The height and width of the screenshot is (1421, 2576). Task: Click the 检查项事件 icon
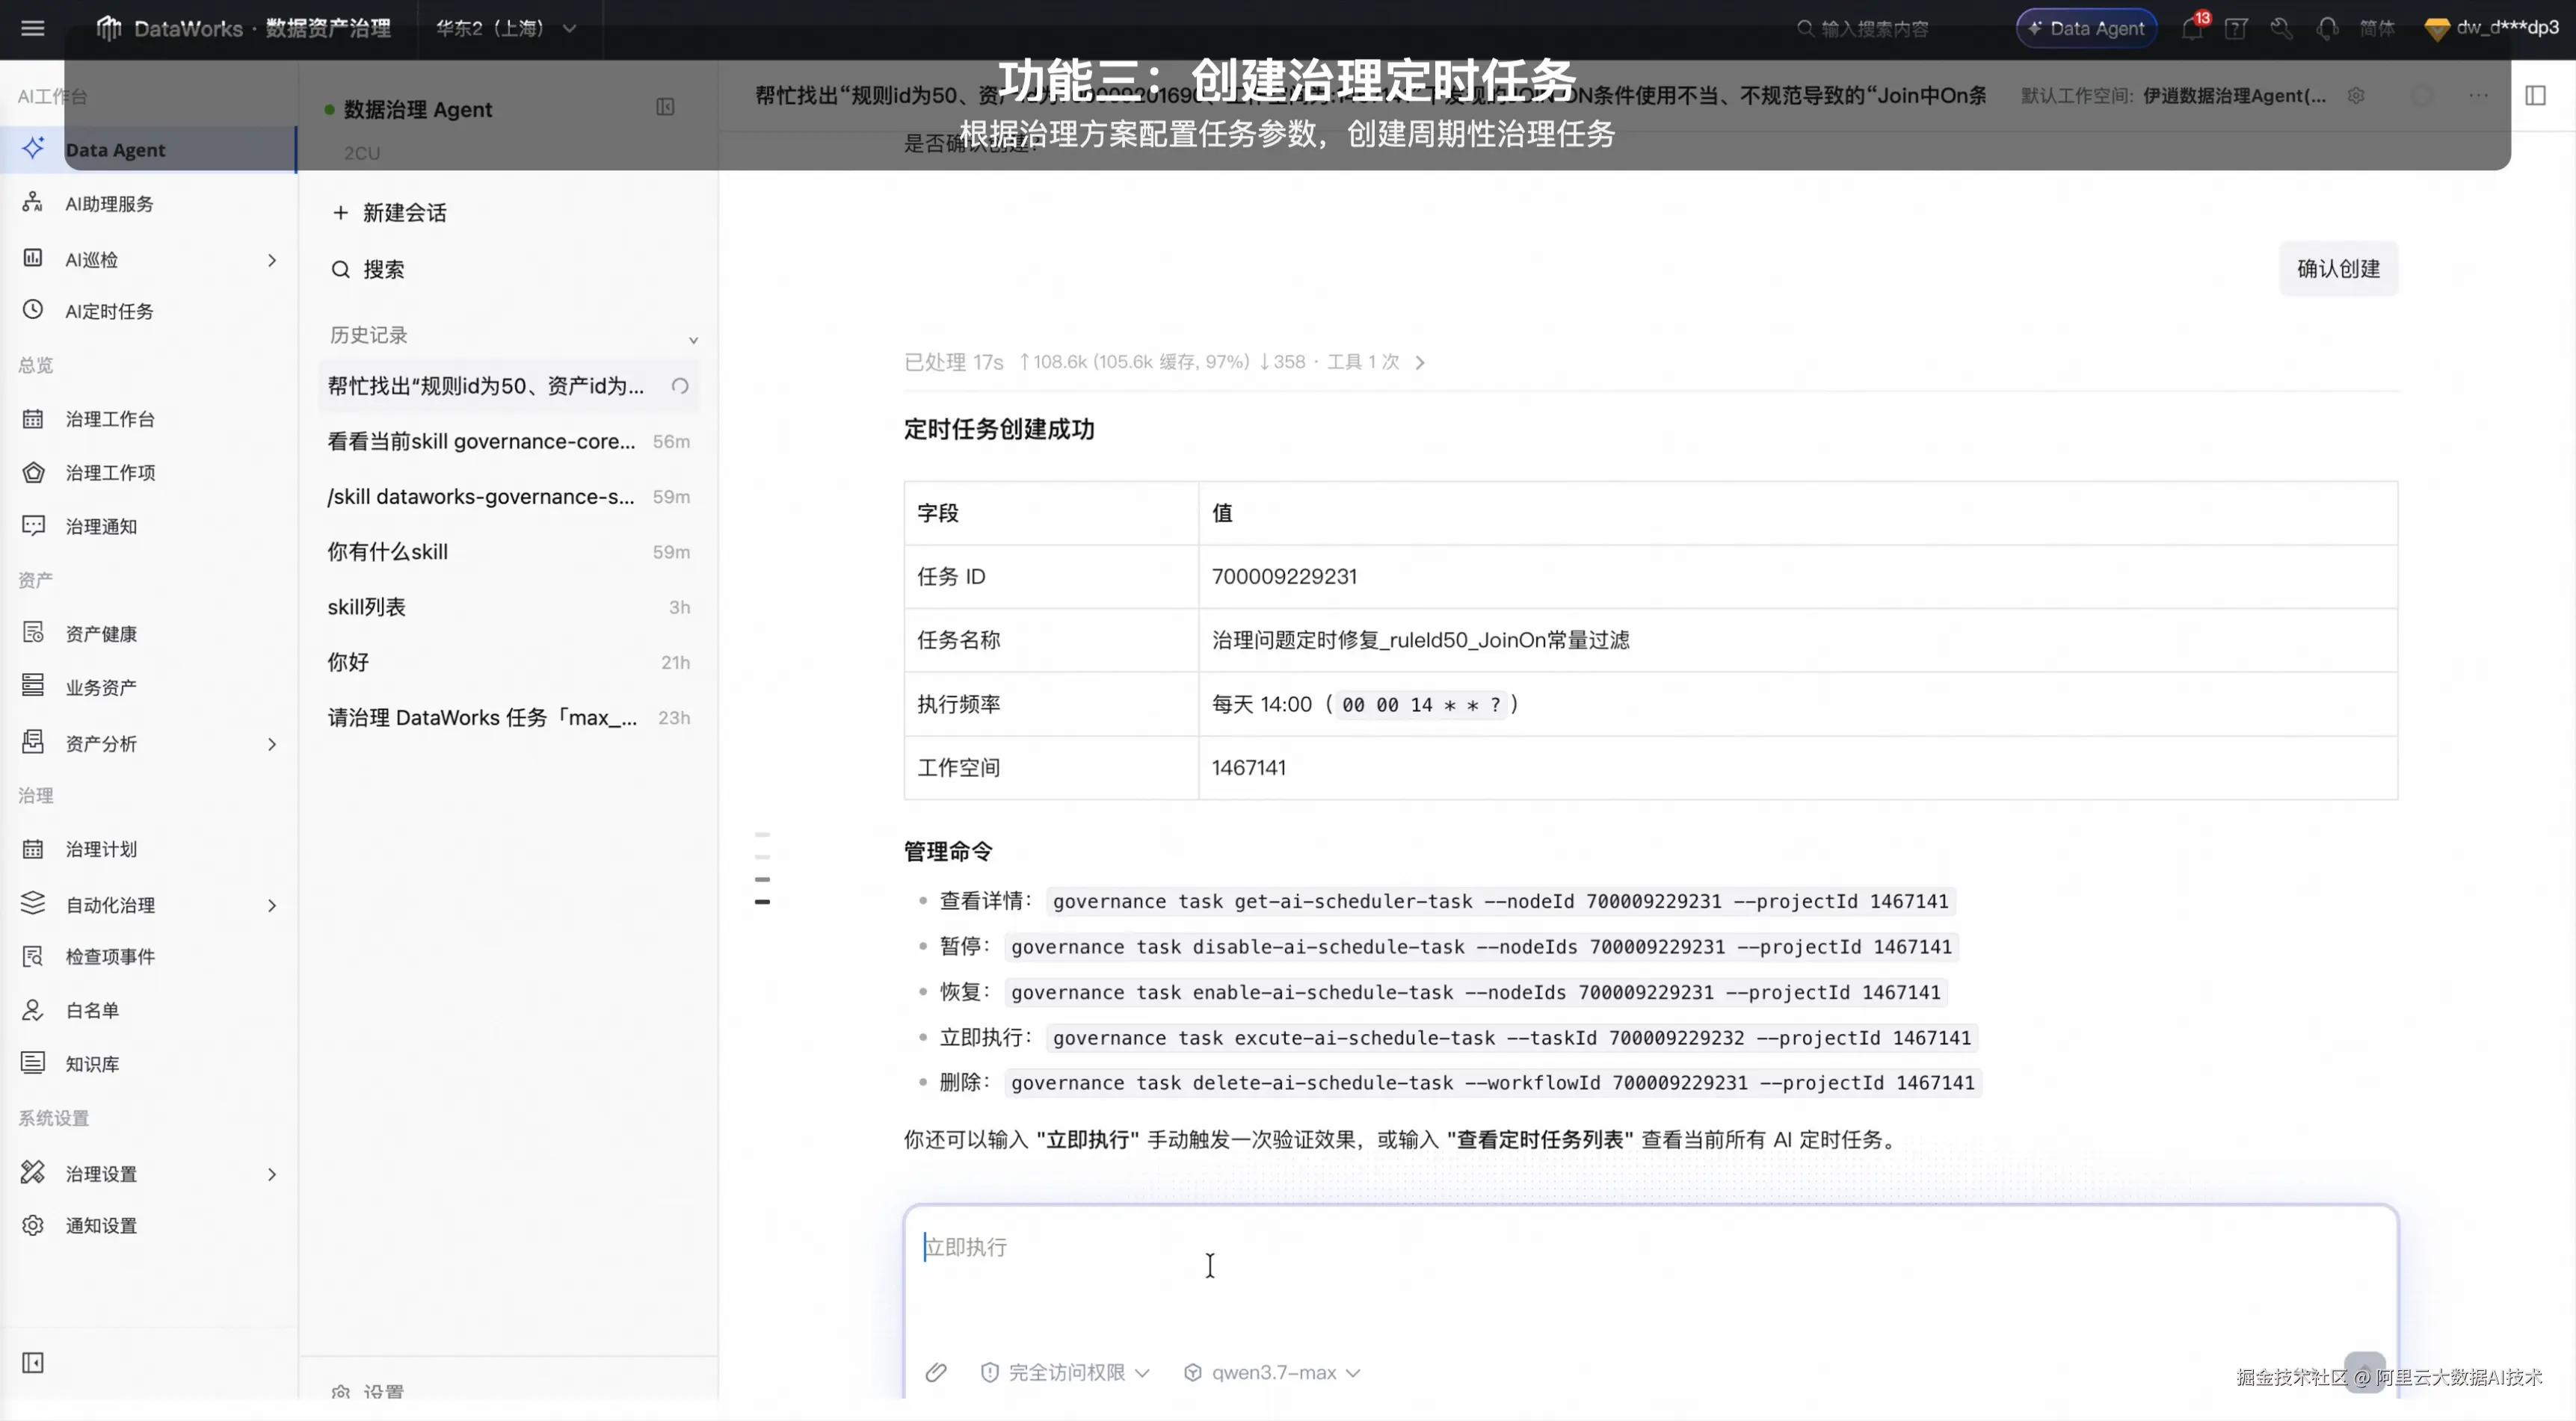[x=33, y=956]
